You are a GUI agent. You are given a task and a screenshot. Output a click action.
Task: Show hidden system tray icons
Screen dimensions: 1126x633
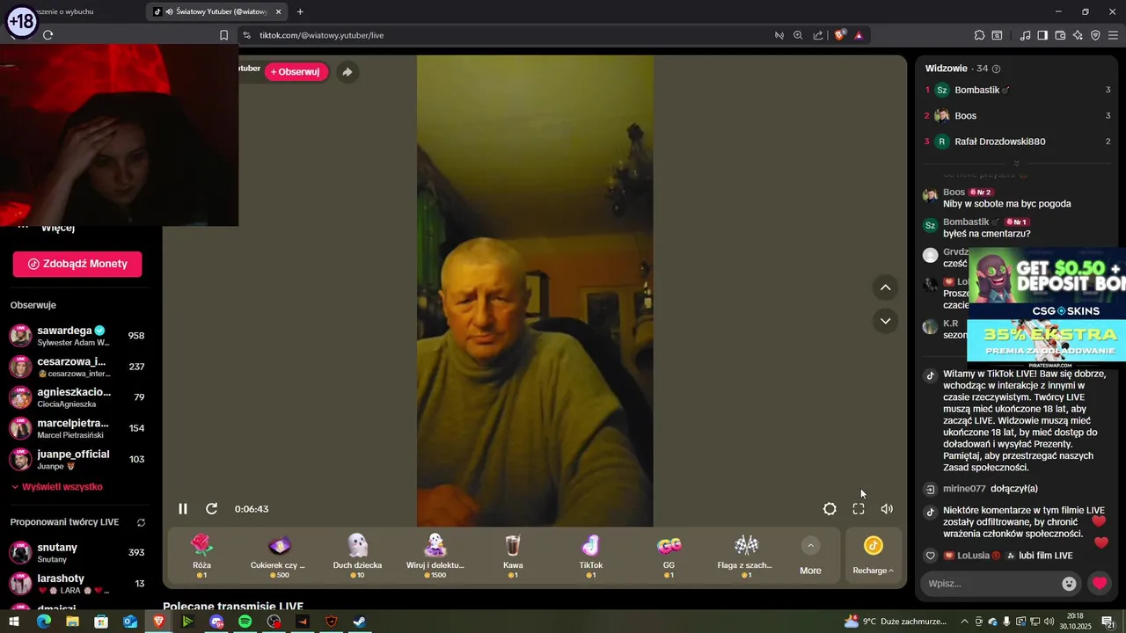click(964, 622)
